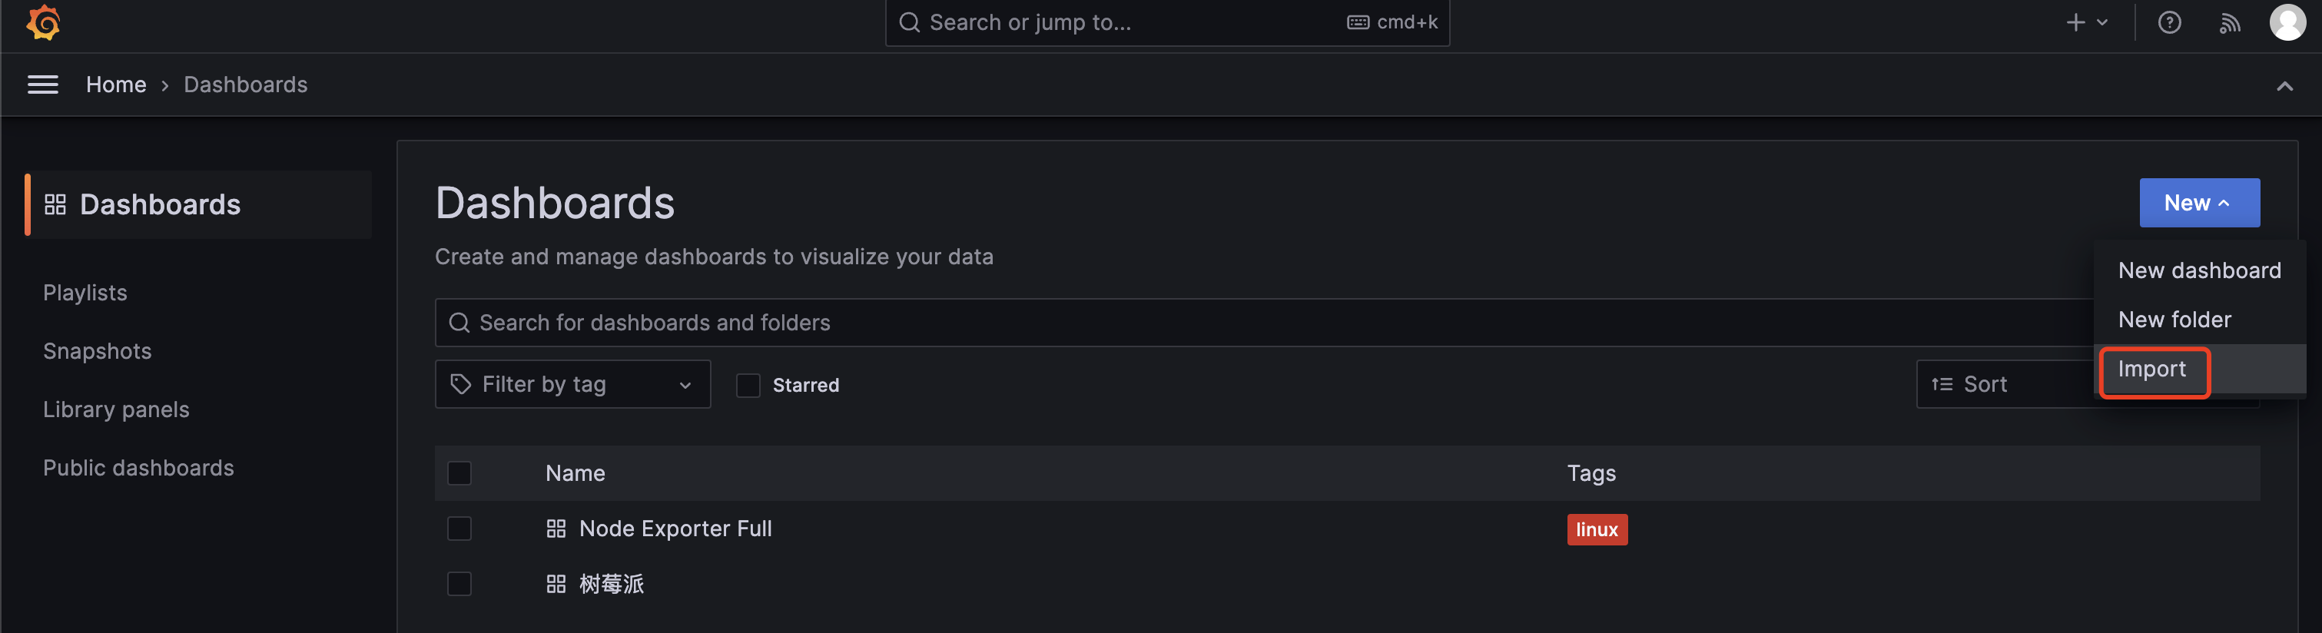Click the Dashboards sidebar grid icon
The height and width of the screenshot is (633, 2322).
point(55,204)
